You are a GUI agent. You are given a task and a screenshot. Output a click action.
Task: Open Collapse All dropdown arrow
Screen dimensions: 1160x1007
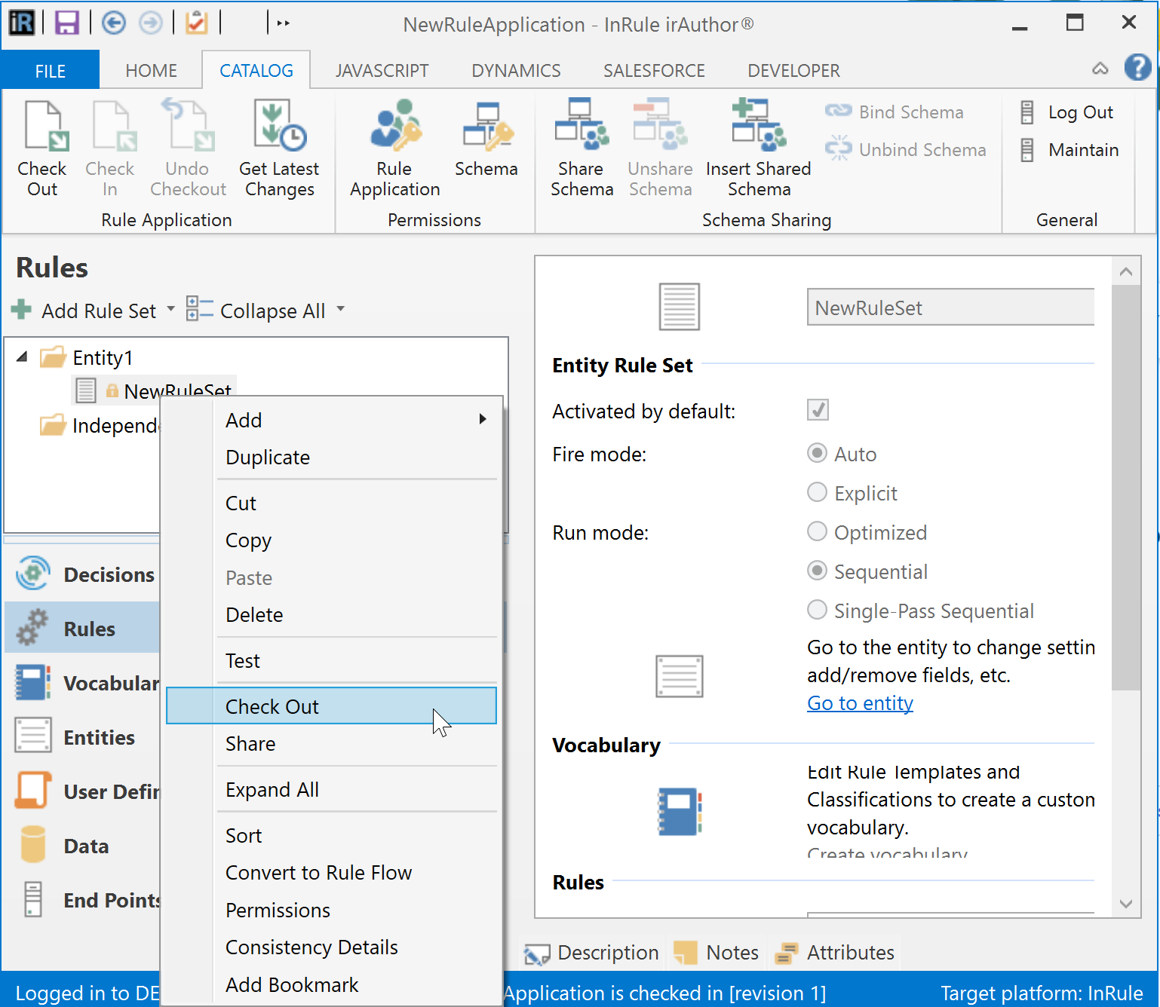point(341,310)
